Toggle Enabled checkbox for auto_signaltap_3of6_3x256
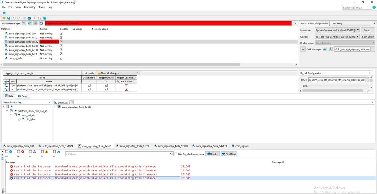Viewport: 377px width, 194px height. coord(61,46)
